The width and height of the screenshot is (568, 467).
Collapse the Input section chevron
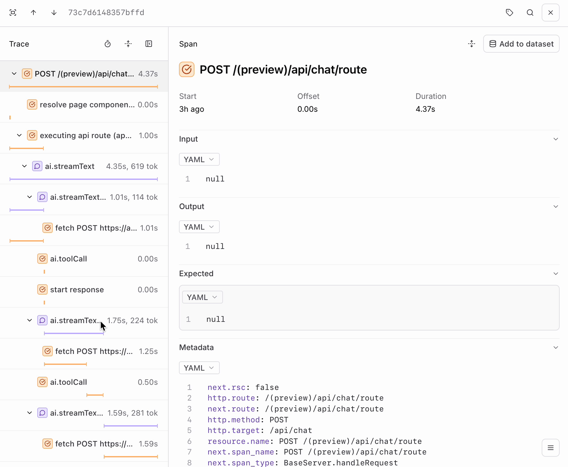click(x=556, y=139)
